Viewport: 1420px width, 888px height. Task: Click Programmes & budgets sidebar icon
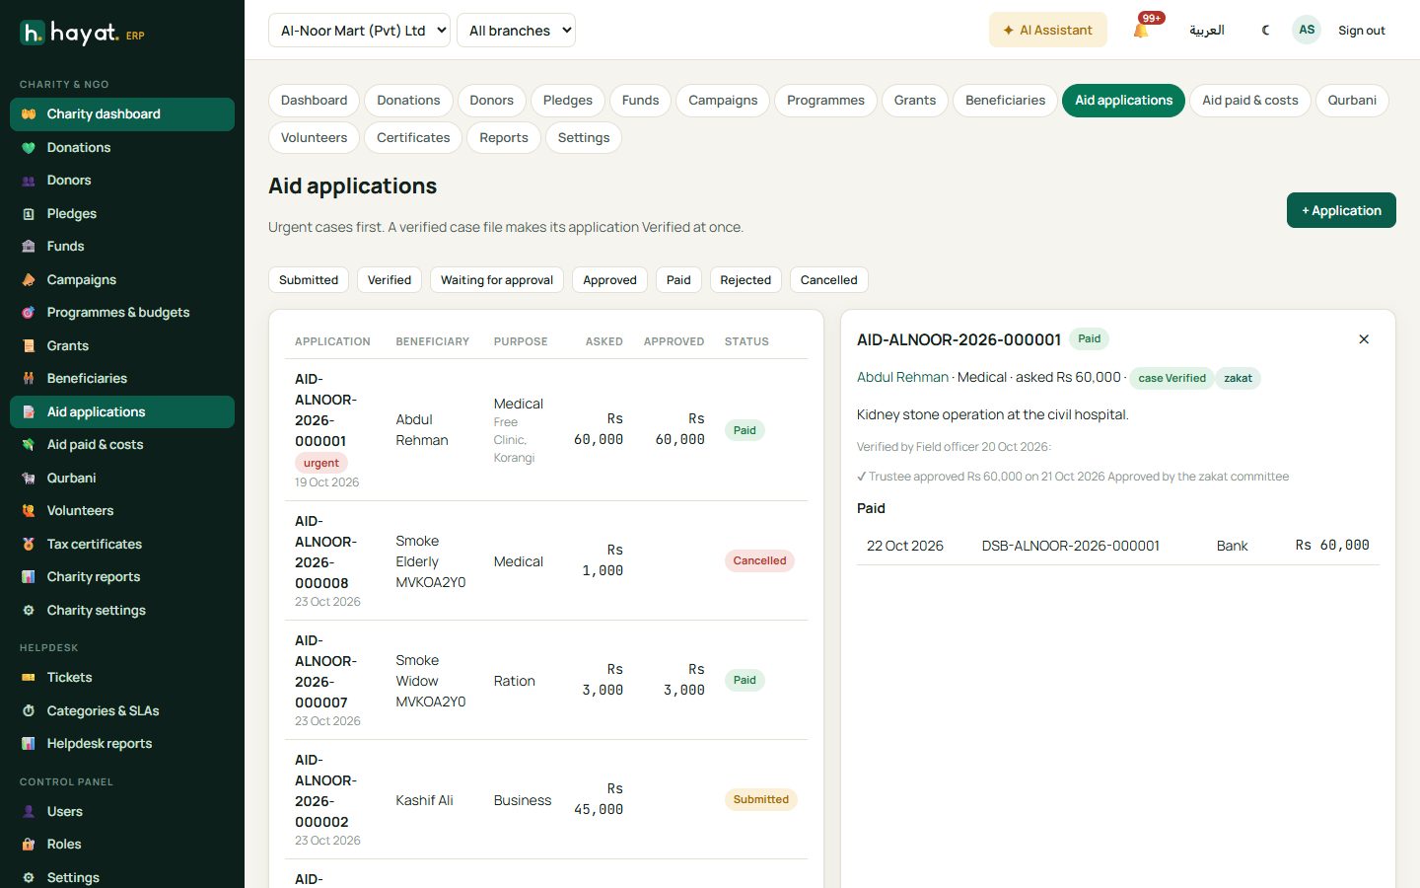point(29,313)
